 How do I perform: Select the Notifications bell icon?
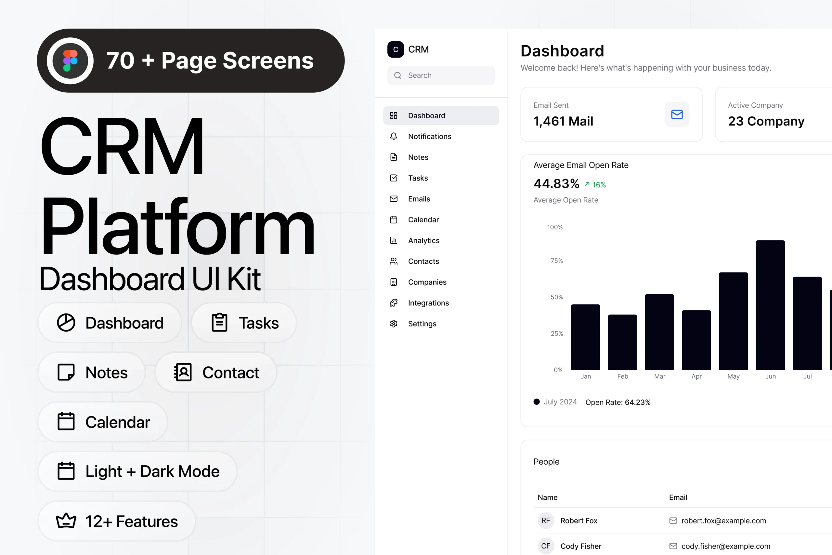[393, 136]
